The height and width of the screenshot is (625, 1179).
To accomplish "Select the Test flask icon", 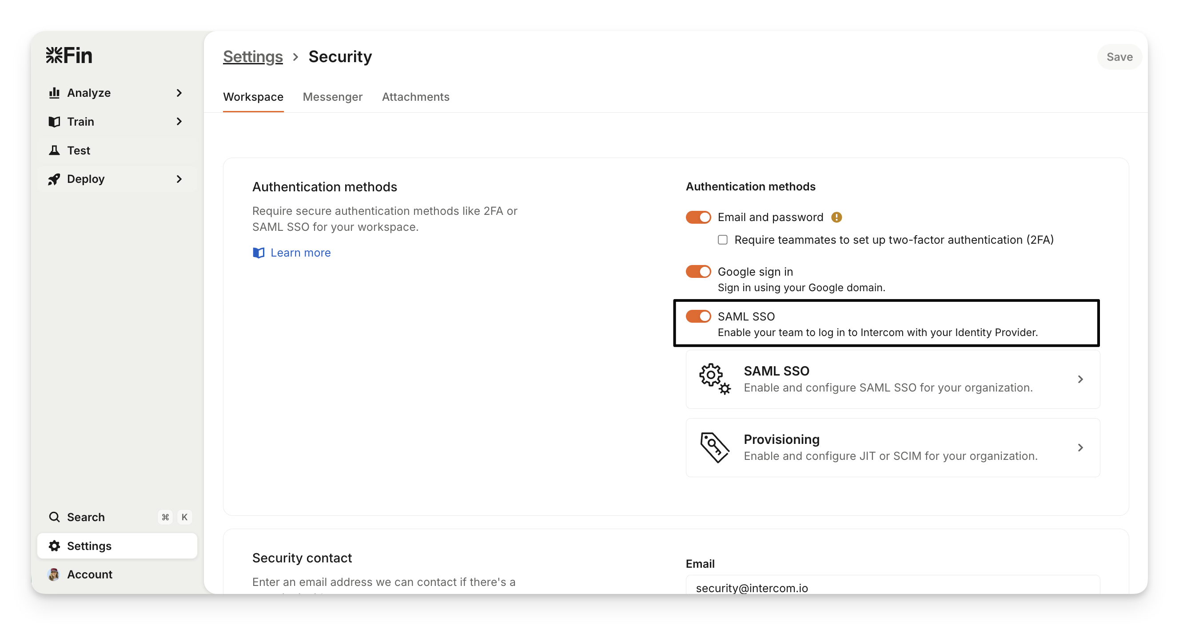I will pos(55,150).
